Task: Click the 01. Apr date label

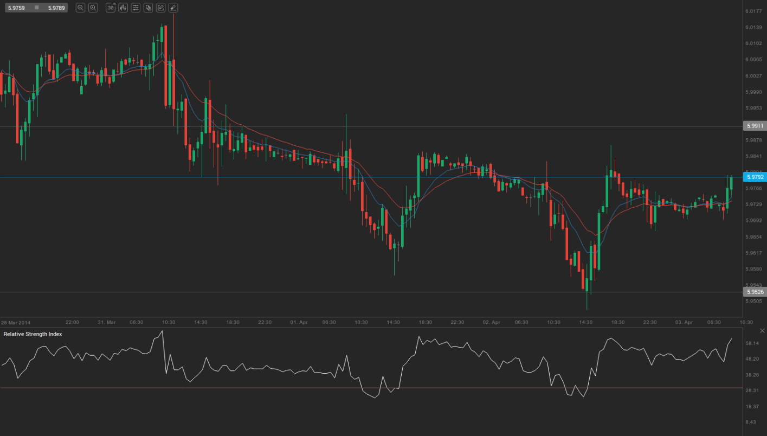Action: tap(299, 322)
